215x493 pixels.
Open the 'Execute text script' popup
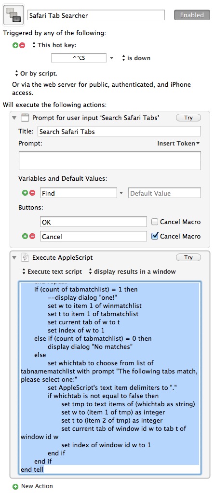(52, 272)
